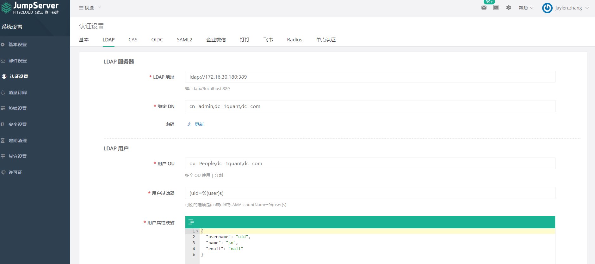Screen dimensions: 595x264
Task: Open 邮件设置 in the sidebar
Action: (17, 61)
